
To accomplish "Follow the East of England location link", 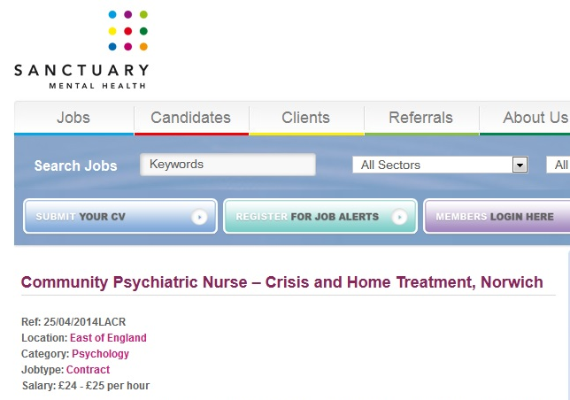I will tap(108, 338).
